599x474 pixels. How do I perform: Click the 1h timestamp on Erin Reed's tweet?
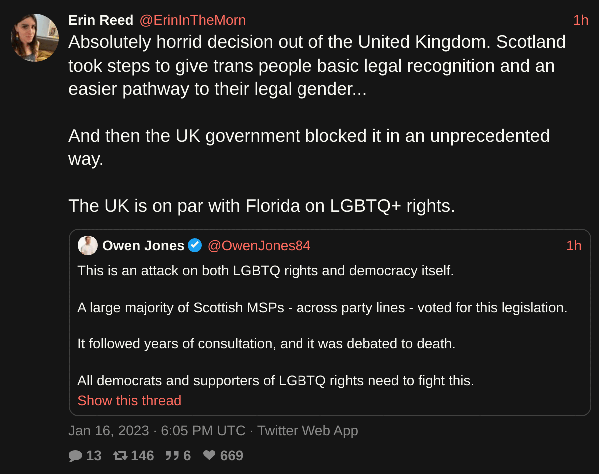coord(581,20)
